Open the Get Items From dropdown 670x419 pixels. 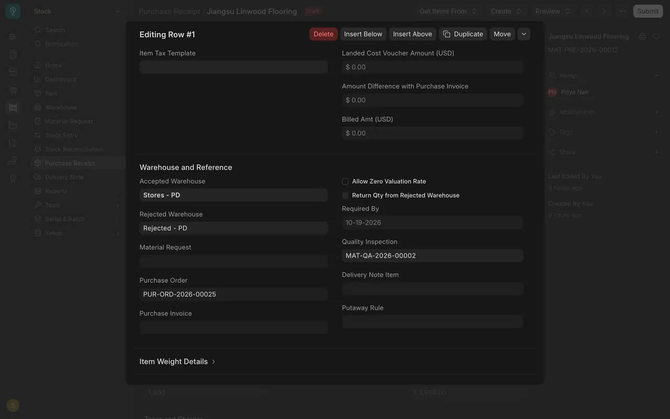click(448, 11)
